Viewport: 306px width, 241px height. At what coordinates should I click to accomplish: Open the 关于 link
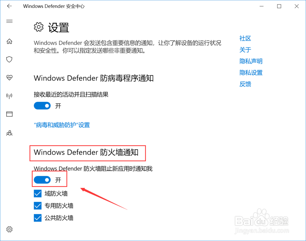pyautogui.click(x=245, y=50)
